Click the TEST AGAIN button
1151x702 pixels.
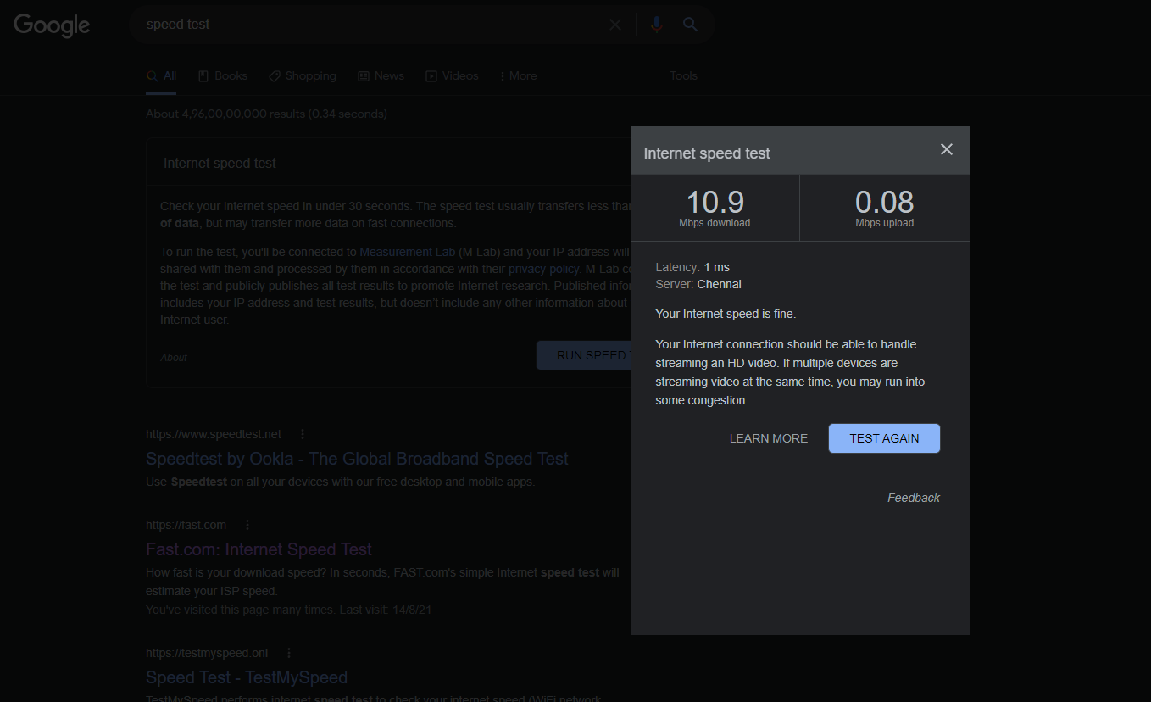pos(884,438)
